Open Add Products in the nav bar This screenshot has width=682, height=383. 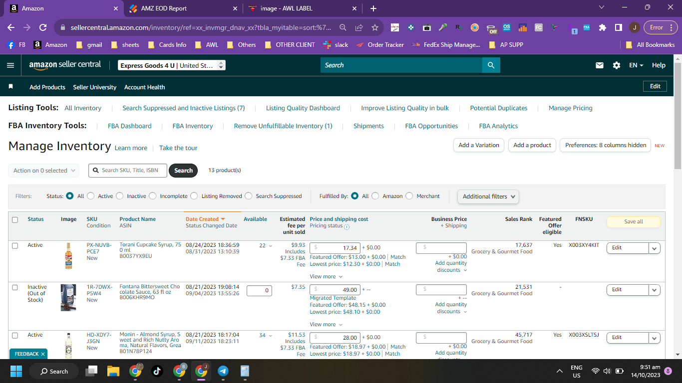47,87
